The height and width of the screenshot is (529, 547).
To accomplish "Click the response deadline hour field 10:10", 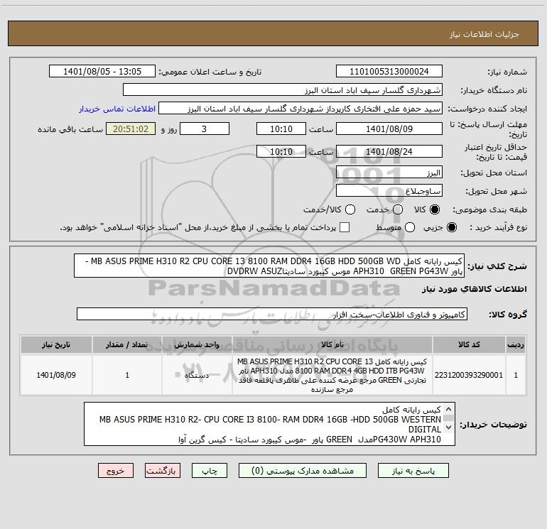I will click(x=281, y=129).
